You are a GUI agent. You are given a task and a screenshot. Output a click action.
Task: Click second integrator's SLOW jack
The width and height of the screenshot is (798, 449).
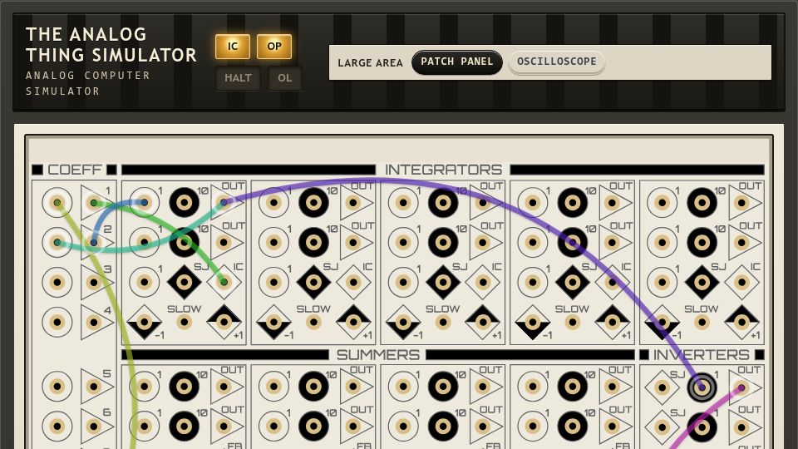tap(313, 322)
